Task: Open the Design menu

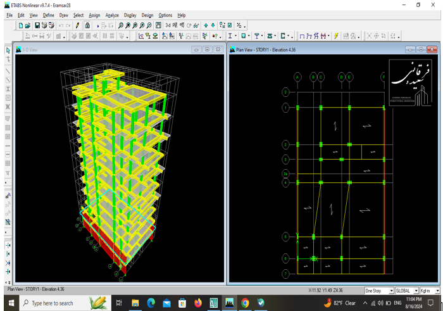Action: coord(147,15)
